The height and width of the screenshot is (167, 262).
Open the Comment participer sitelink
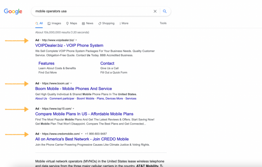coord(62,98)
